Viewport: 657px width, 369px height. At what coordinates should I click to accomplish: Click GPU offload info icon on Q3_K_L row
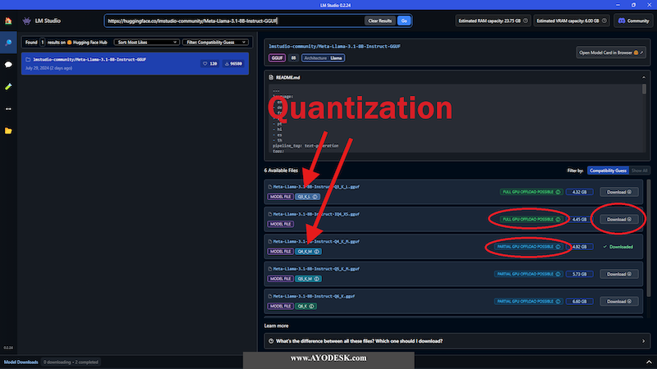(x=558, y=192)
